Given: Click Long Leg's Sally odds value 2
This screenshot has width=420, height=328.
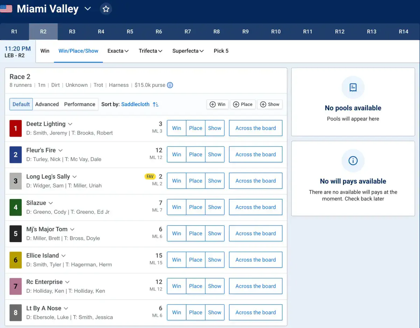Looking at the screenshot, I should pos(161,177).
